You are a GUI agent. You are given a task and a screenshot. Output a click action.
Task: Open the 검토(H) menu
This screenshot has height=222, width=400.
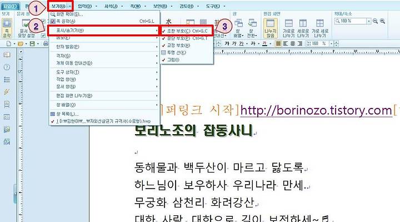pos(187,6)
